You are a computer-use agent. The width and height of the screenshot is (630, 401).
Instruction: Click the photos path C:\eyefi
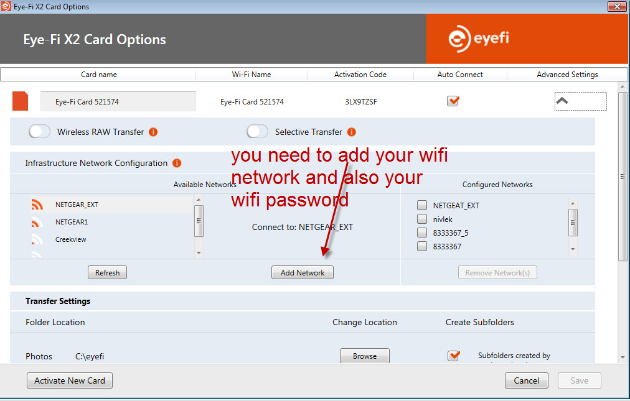[90, 356]
